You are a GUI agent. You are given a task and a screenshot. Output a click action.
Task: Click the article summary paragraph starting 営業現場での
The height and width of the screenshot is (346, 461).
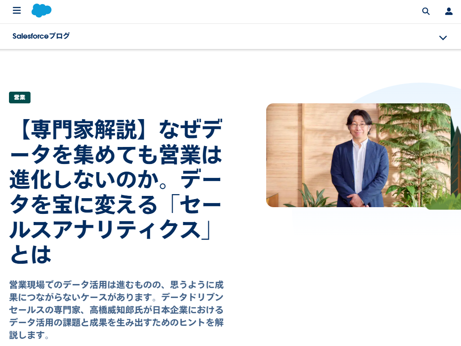[x=116, y=310]
